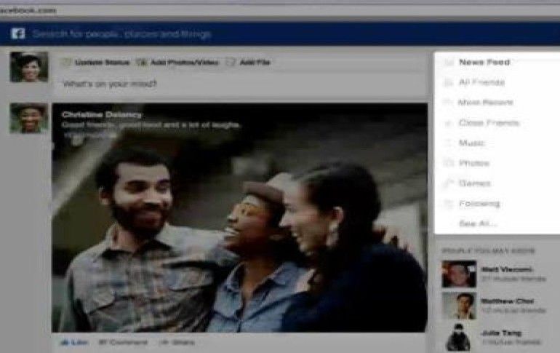Open the Photos feed

click(x=473, y=163)
